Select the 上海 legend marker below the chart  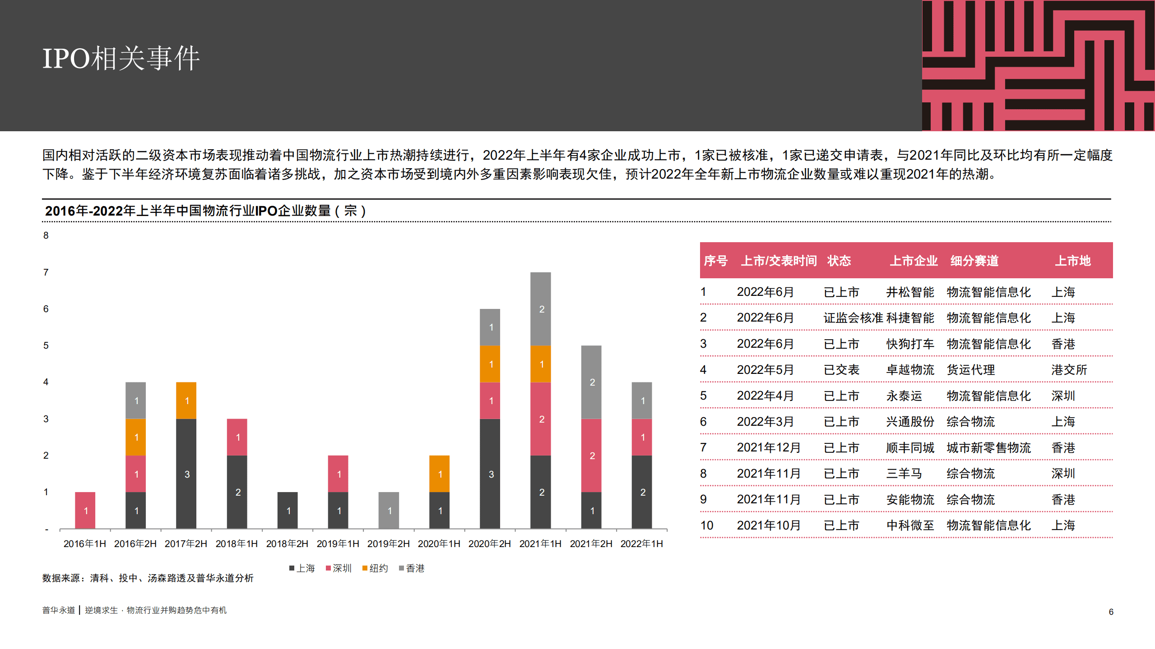tap(292, 568)
